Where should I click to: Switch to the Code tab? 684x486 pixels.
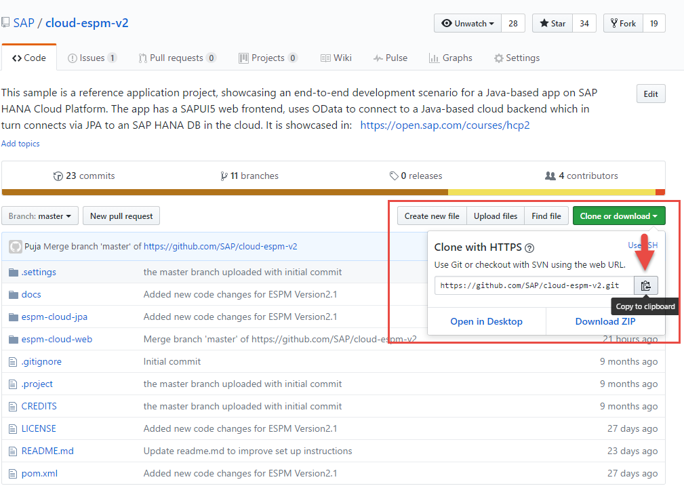[x=29, y=58]
